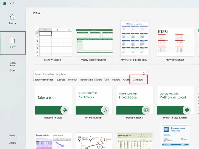This screenshot has height=149, width=199.
Task: Click the Budgets suggested search link
Action: click(116, 80)
